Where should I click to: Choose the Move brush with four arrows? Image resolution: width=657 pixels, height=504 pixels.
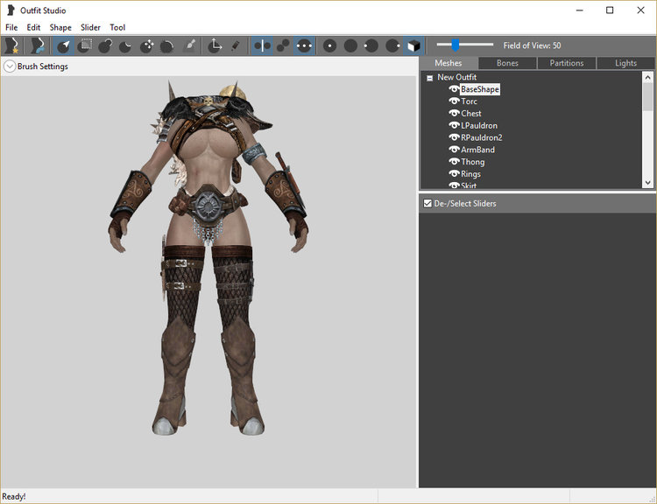pos(146,45)
